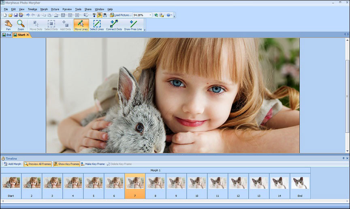This screenshot has height=209, width=350.
Task: Open the Picture menu
Action: 55,9
